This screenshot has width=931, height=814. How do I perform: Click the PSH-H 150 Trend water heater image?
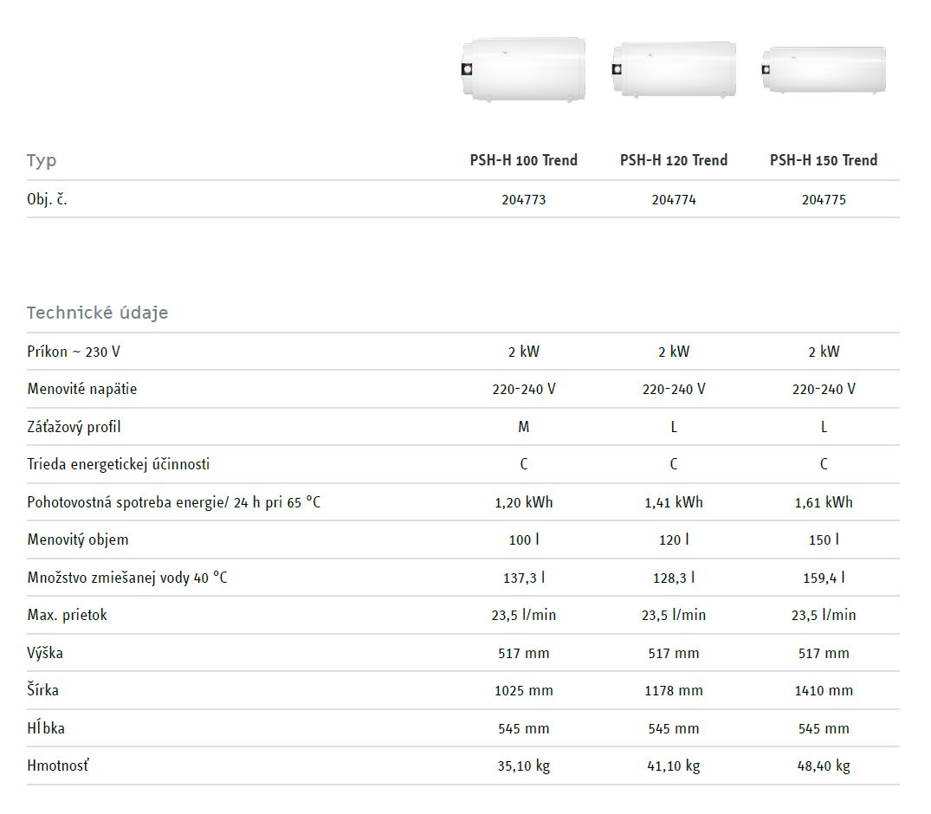pos(823,71)
